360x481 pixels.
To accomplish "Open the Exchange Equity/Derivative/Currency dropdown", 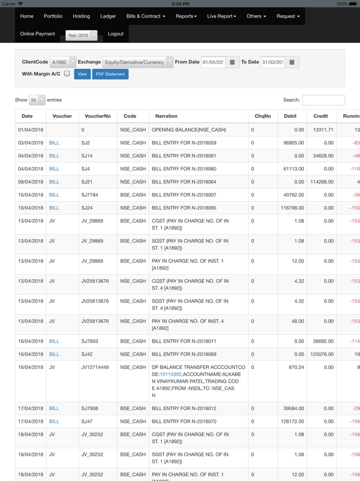I will 137,62.
